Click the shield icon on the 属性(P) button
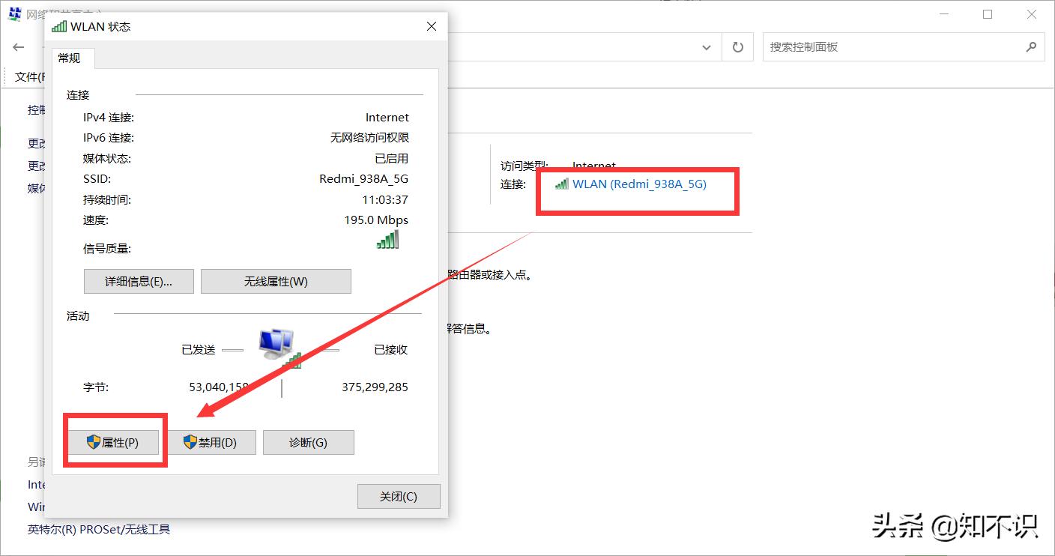 pyautogui.click(x=94, y=442)
